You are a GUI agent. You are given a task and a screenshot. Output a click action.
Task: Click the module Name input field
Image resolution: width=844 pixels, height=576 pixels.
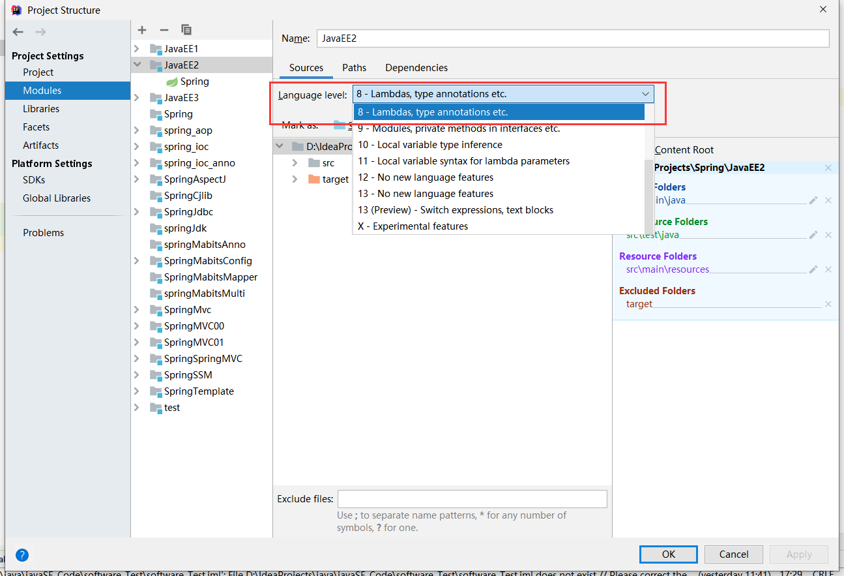573,38
